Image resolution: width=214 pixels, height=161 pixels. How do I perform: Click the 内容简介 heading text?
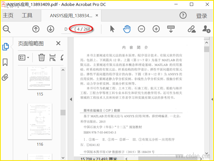(135, 47)
